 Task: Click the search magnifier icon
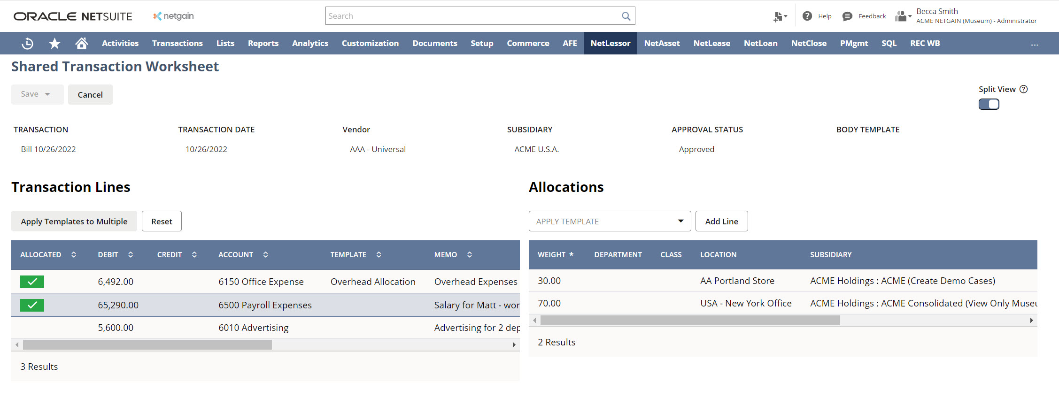pyautogui.click(x=626, y=16)
